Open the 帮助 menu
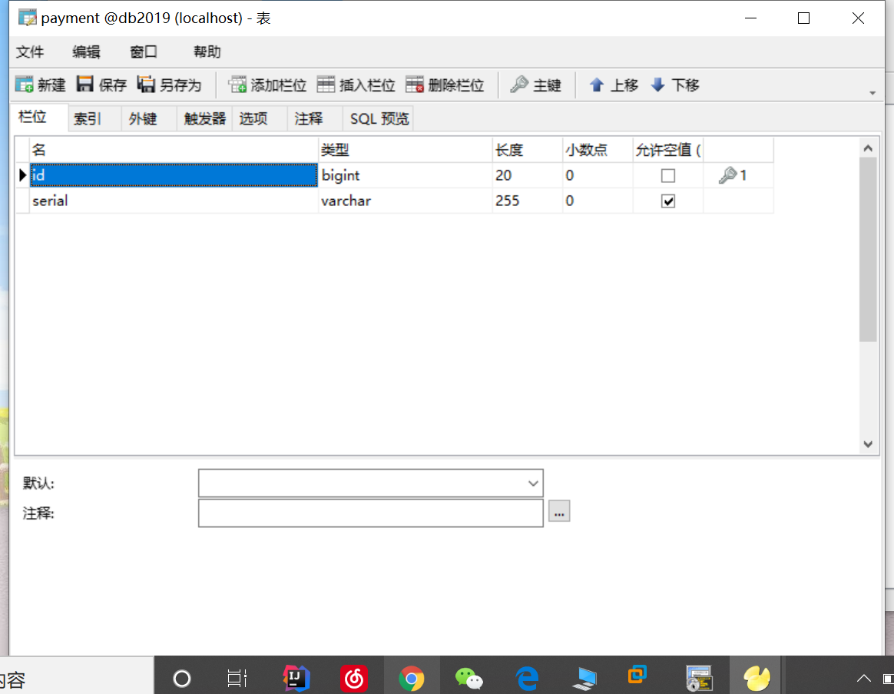 (x=207, y=52)
